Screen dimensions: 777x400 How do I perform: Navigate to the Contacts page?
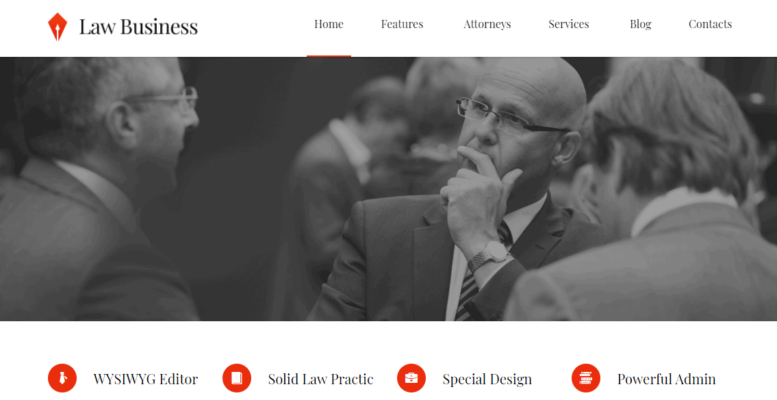(x=710, y=24)
